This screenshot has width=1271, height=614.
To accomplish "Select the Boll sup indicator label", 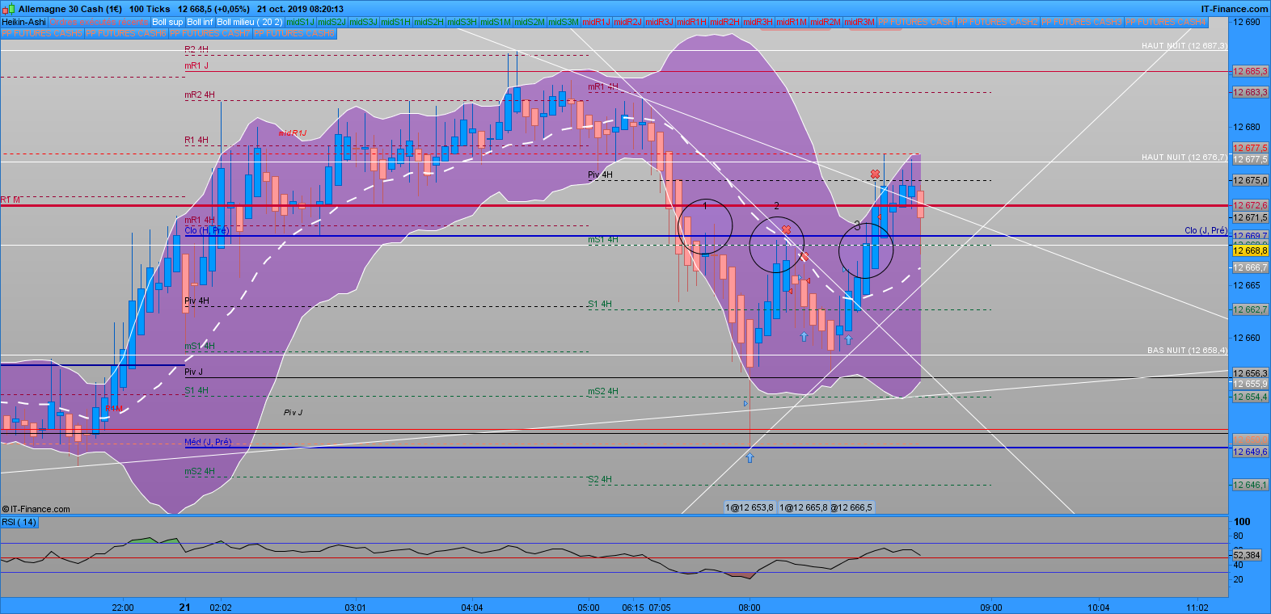I will click(x=167, y=22).
